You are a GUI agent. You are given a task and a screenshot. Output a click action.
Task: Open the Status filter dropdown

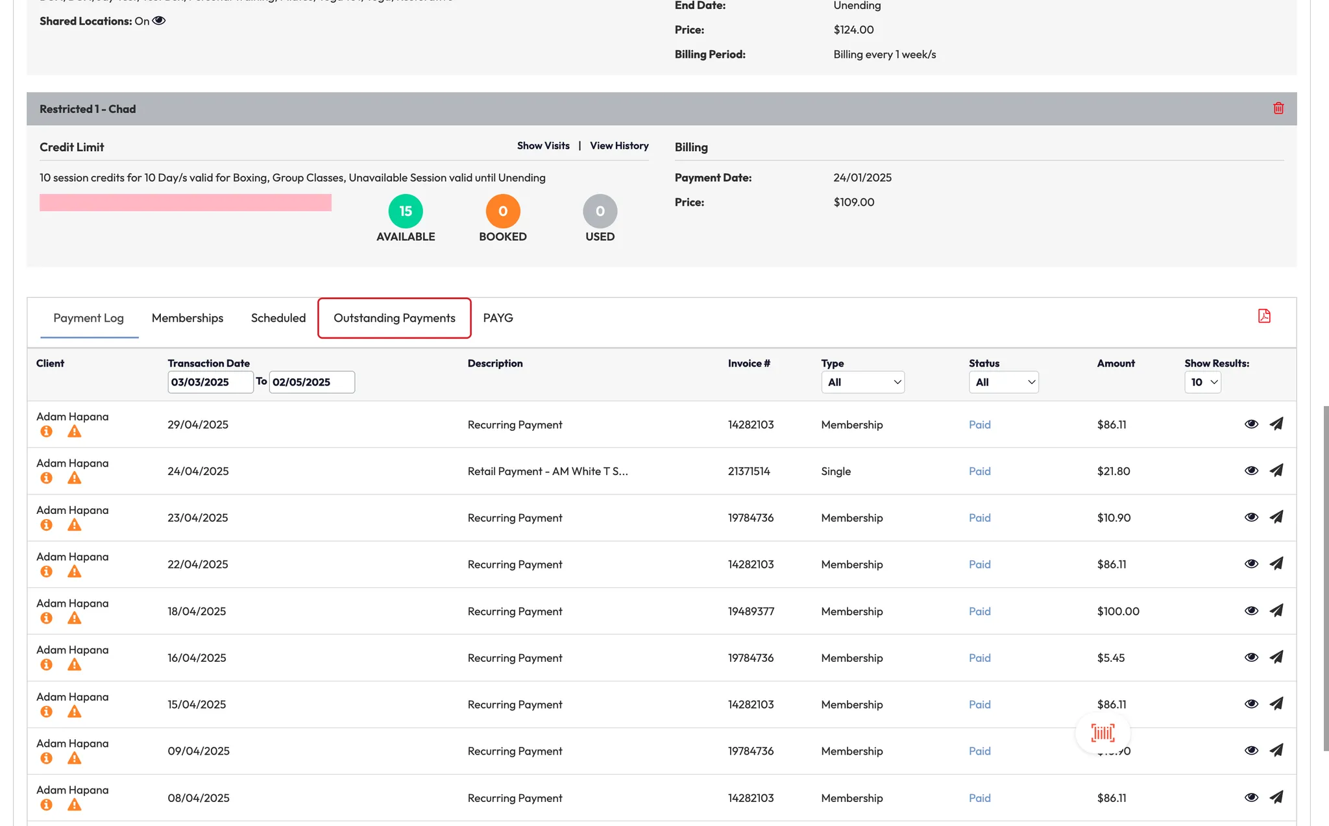coord(1003,382)
